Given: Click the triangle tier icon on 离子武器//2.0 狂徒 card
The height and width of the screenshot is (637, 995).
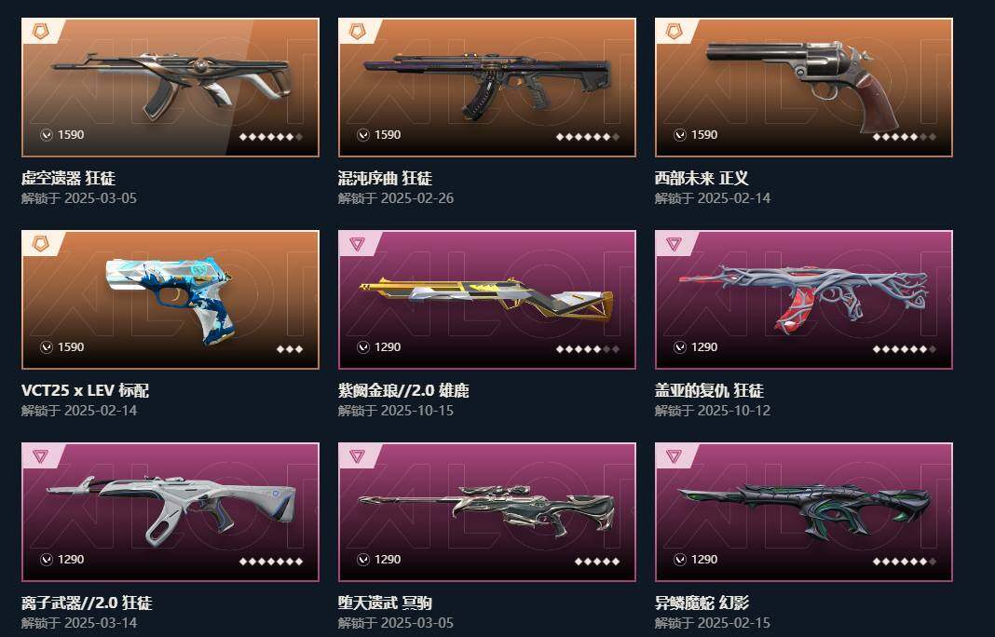Looking at the screenshot, I should 40,456.
